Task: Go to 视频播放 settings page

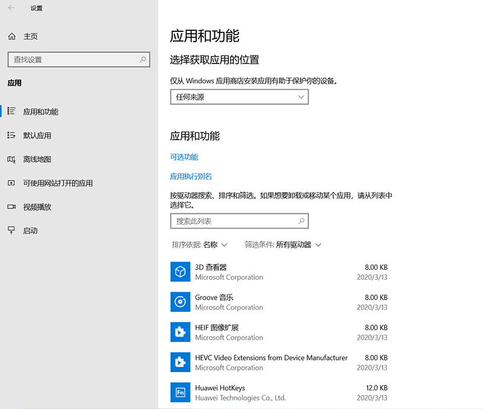Action: point(37,207)
